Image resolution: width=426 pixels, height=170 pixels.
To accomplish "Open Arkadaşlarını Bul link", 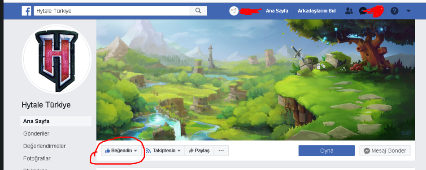I will 317,11.
